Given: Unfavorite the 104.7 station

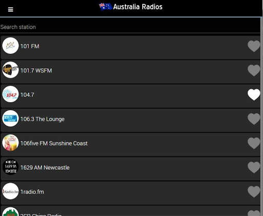Looking at the screenshot, I should (x=254, y=95).
